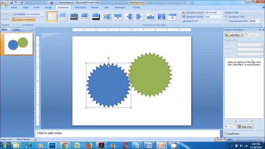Open the Format tab under Drawing Tools
This screenshot has width=265, height=149.
(x=136, y=7)
